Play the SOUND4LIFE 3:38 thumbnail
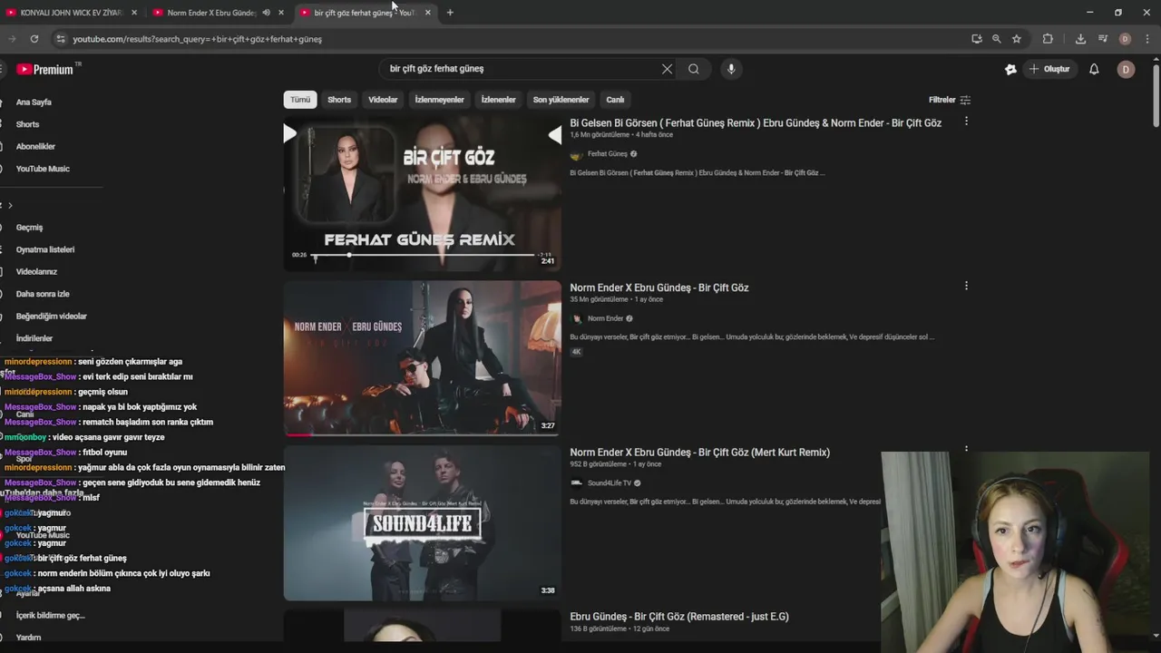Screen dimensions: 1161x653 point(423,523)
